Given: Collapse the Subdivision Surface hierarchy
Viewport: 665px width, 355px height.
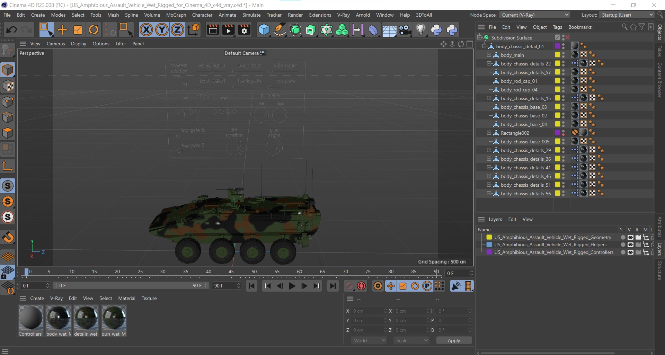Looking at the screenshot, I should pos(480,37).
